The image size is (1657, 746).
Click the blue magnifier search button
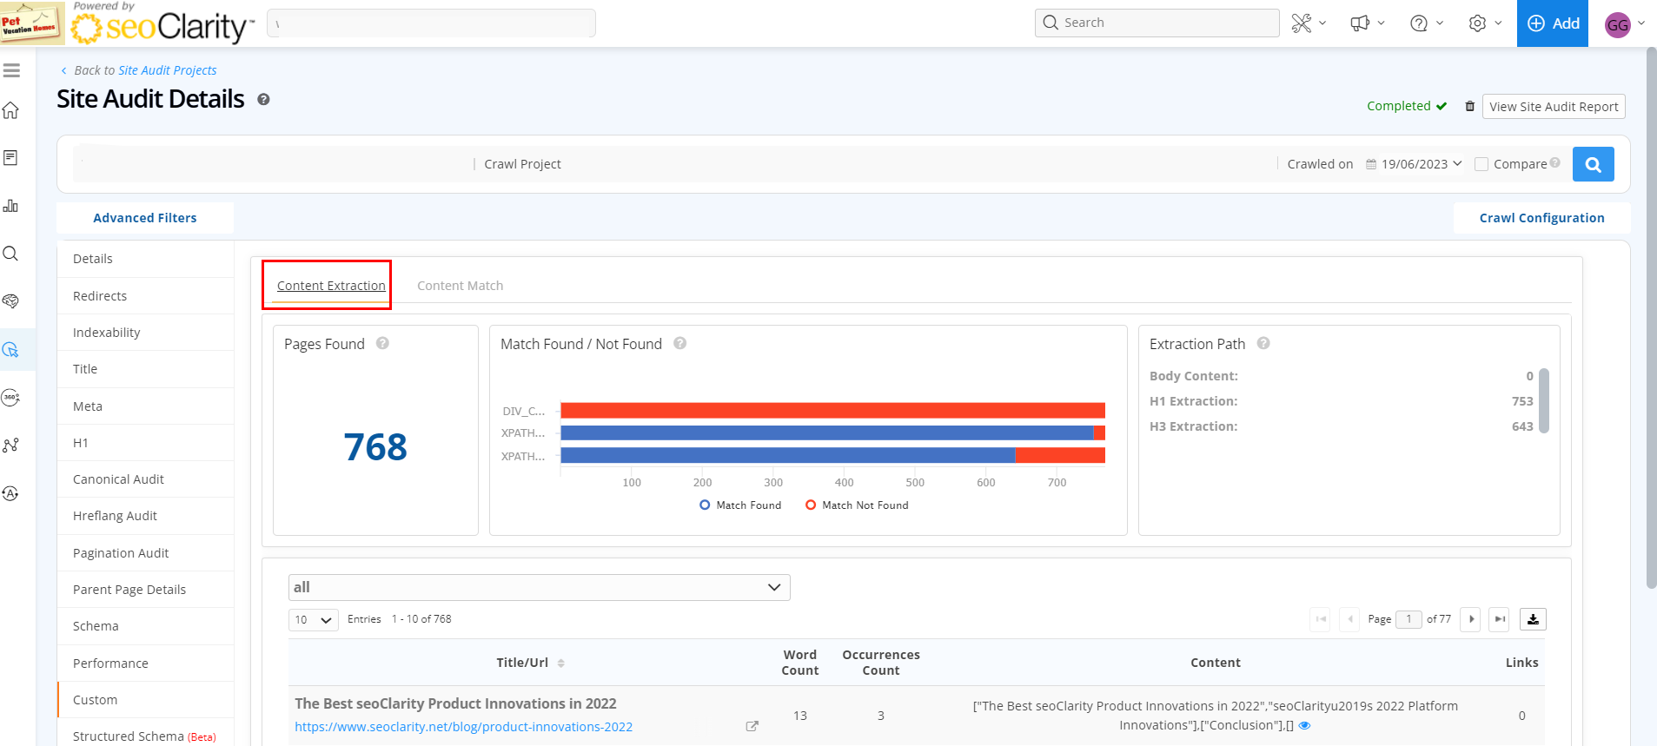coord(1593,164)
